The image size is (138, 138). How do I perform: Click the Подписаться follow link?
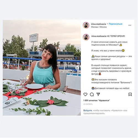pos(115,24)
